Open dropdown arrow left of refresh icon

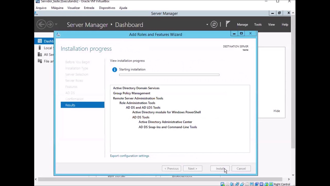(207, 25)
